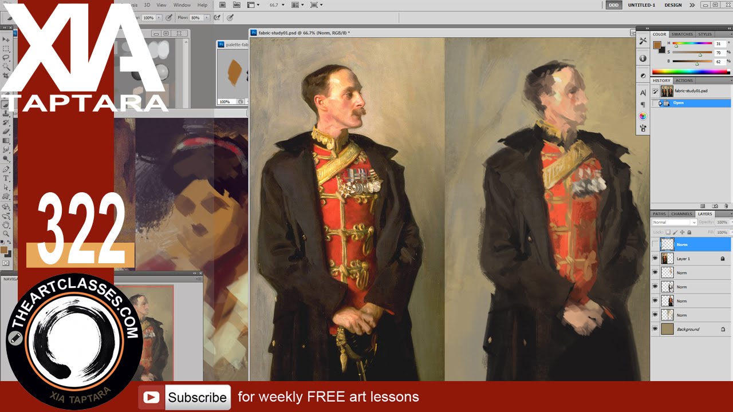The width and height of the screenshot is (733, 412).
Task: Toggle lock image pixels brush icon
Action: [x=675, y=232]
